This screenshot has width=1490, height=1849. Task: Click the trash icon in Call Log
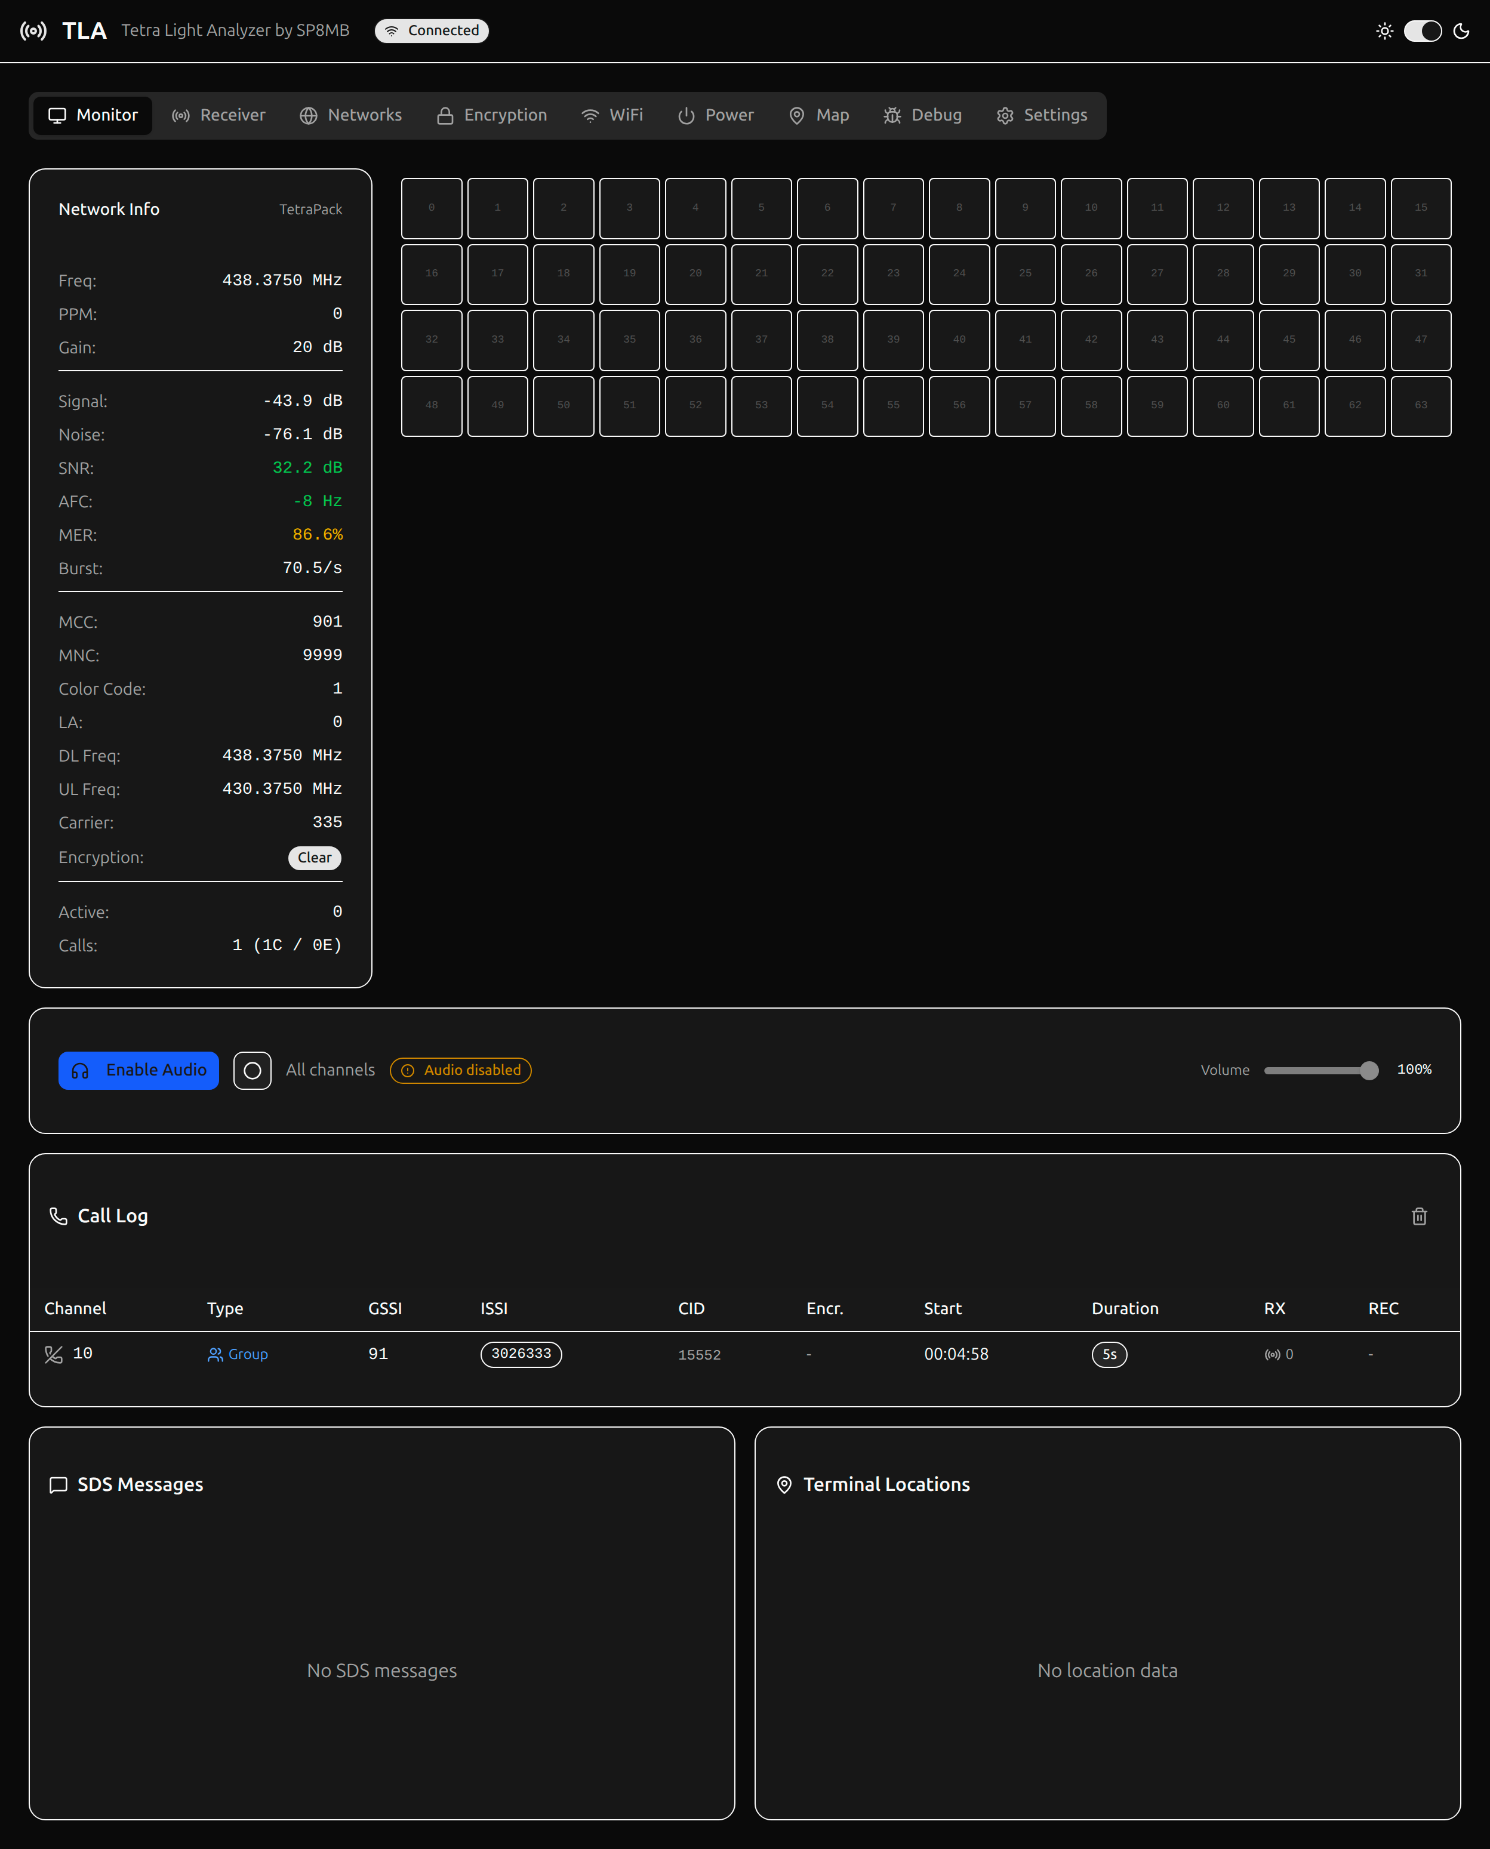tap(1419, 1216)
